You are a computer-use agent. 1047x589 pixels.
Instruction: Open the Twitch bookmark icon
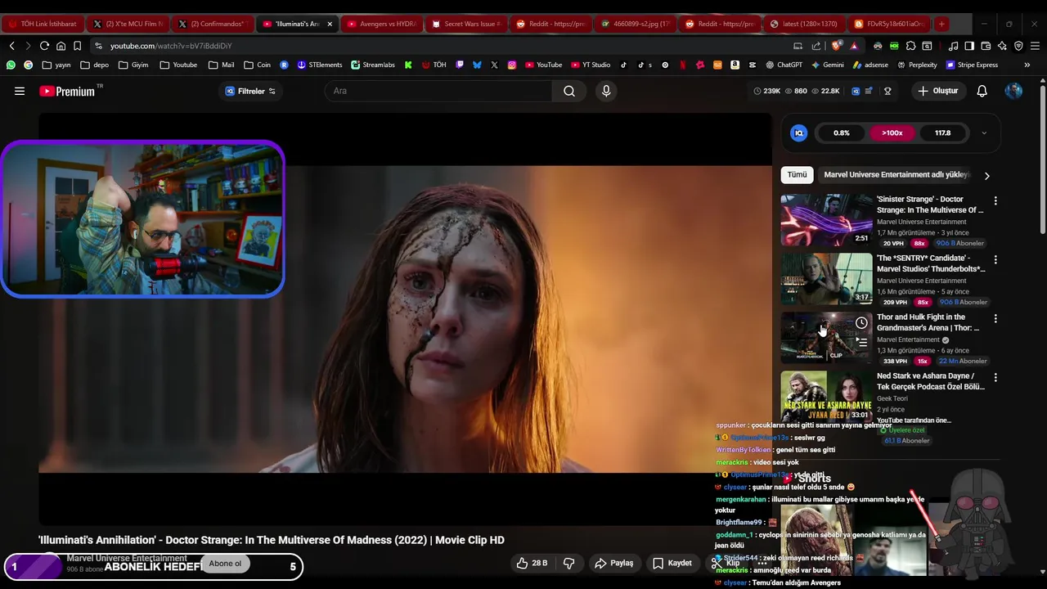[460, 65]
